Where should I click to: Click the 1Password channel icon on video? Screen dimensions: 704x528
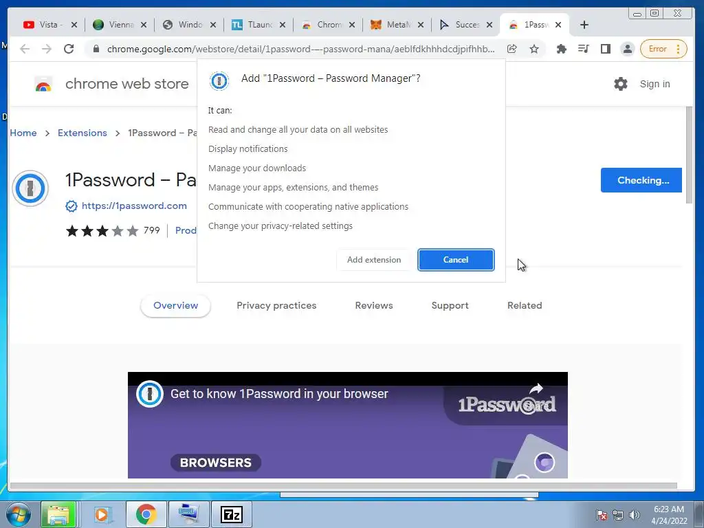[x=149, y=394]
